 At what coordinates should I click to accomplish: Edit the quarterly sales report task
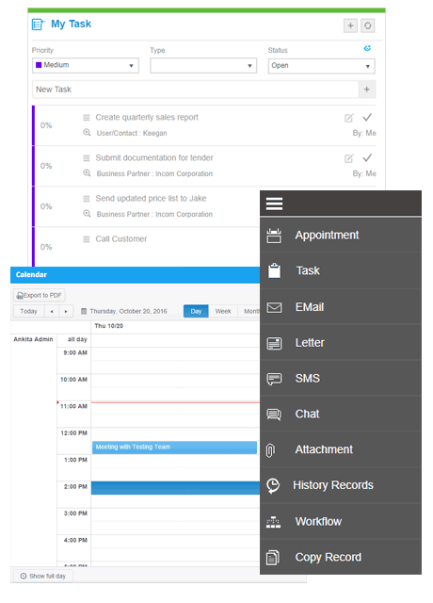[348, 118]
